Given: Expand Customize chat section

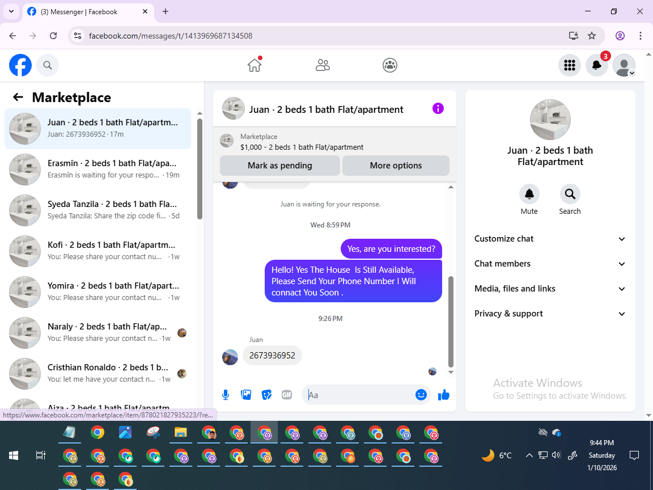Looking at the screenshot, I should (x=550, y=239).
